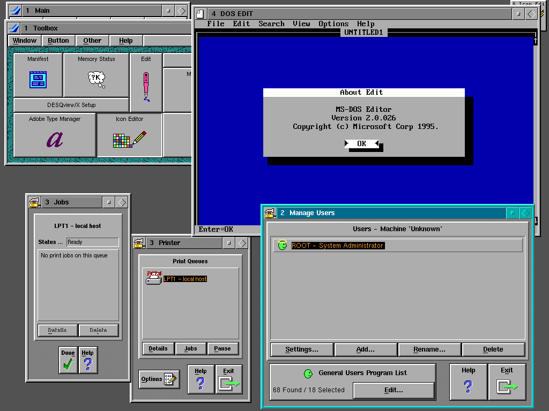Open the Window menu in Toolbox

coord(25,41)
